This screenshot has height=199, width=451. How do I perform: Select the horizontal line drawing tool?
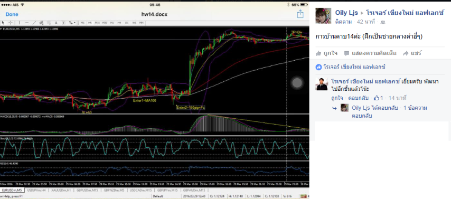tap(27, 23)
